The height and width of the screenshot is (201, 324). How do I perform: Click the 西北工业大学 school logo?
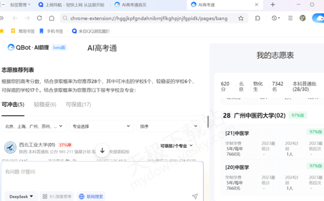point(10,148)
